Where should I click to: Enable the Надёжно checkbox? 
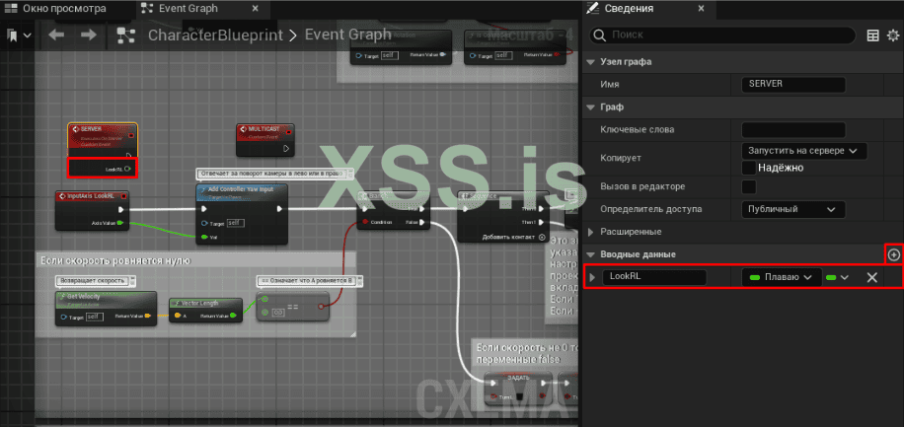pos(749,168)
